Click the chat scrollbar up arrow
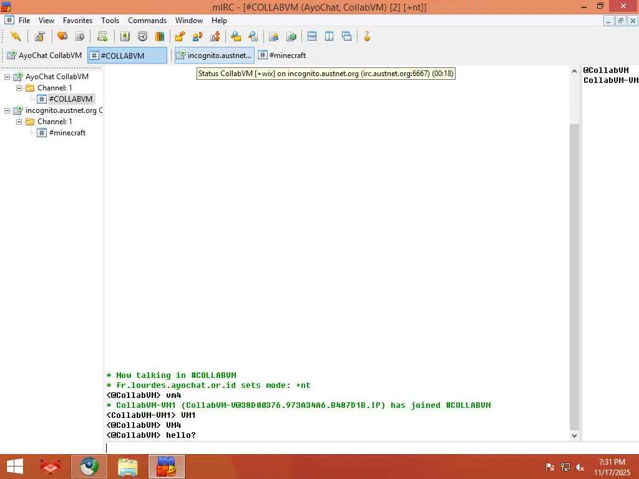 pyautogui.click(x=574, y=71)
